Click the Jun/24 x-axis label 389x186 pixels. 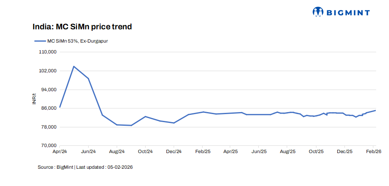(88, 151)
